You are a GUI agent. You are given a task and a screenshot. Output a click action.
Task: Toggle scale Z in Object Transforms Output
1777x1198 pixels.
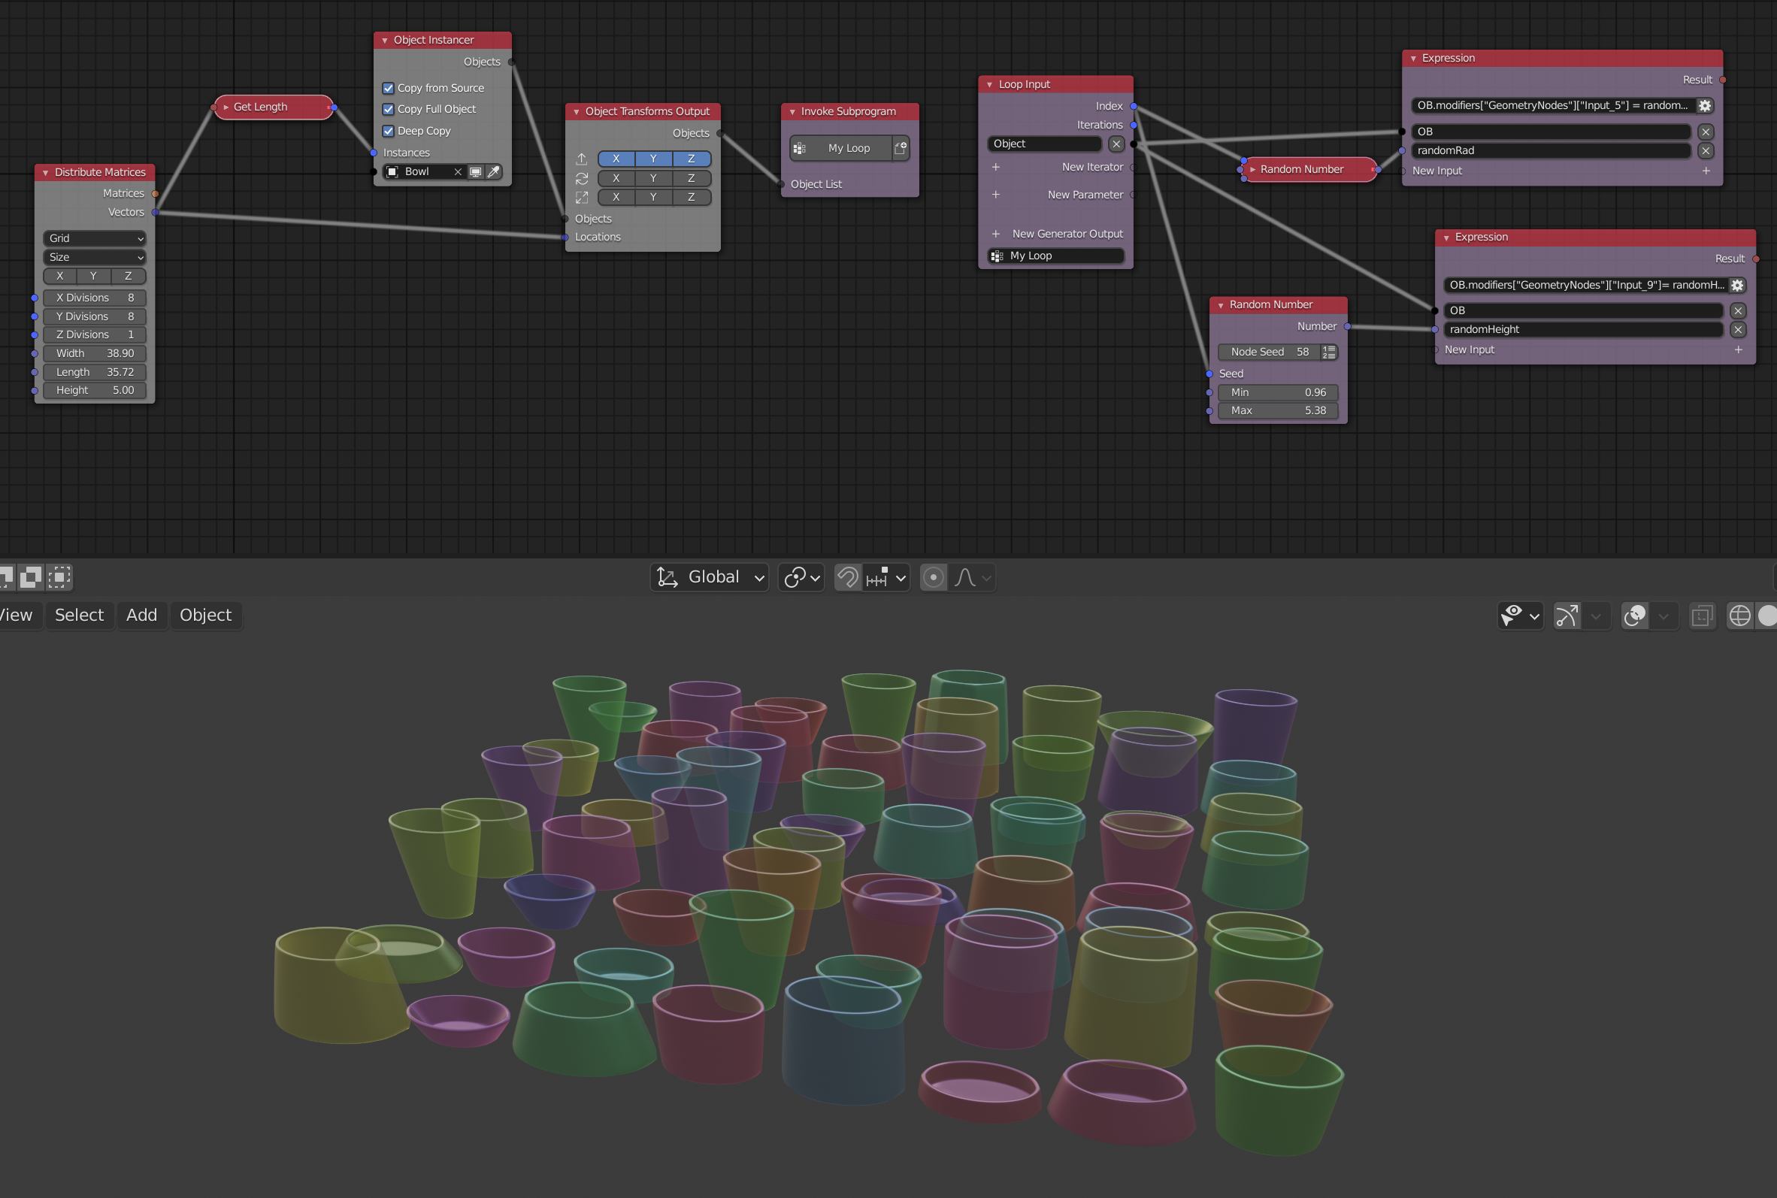pyautogui.click(x=692, y=197)
